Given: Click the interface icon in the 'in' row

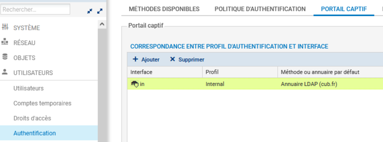Looking at the screenshot, I should 135,84.
